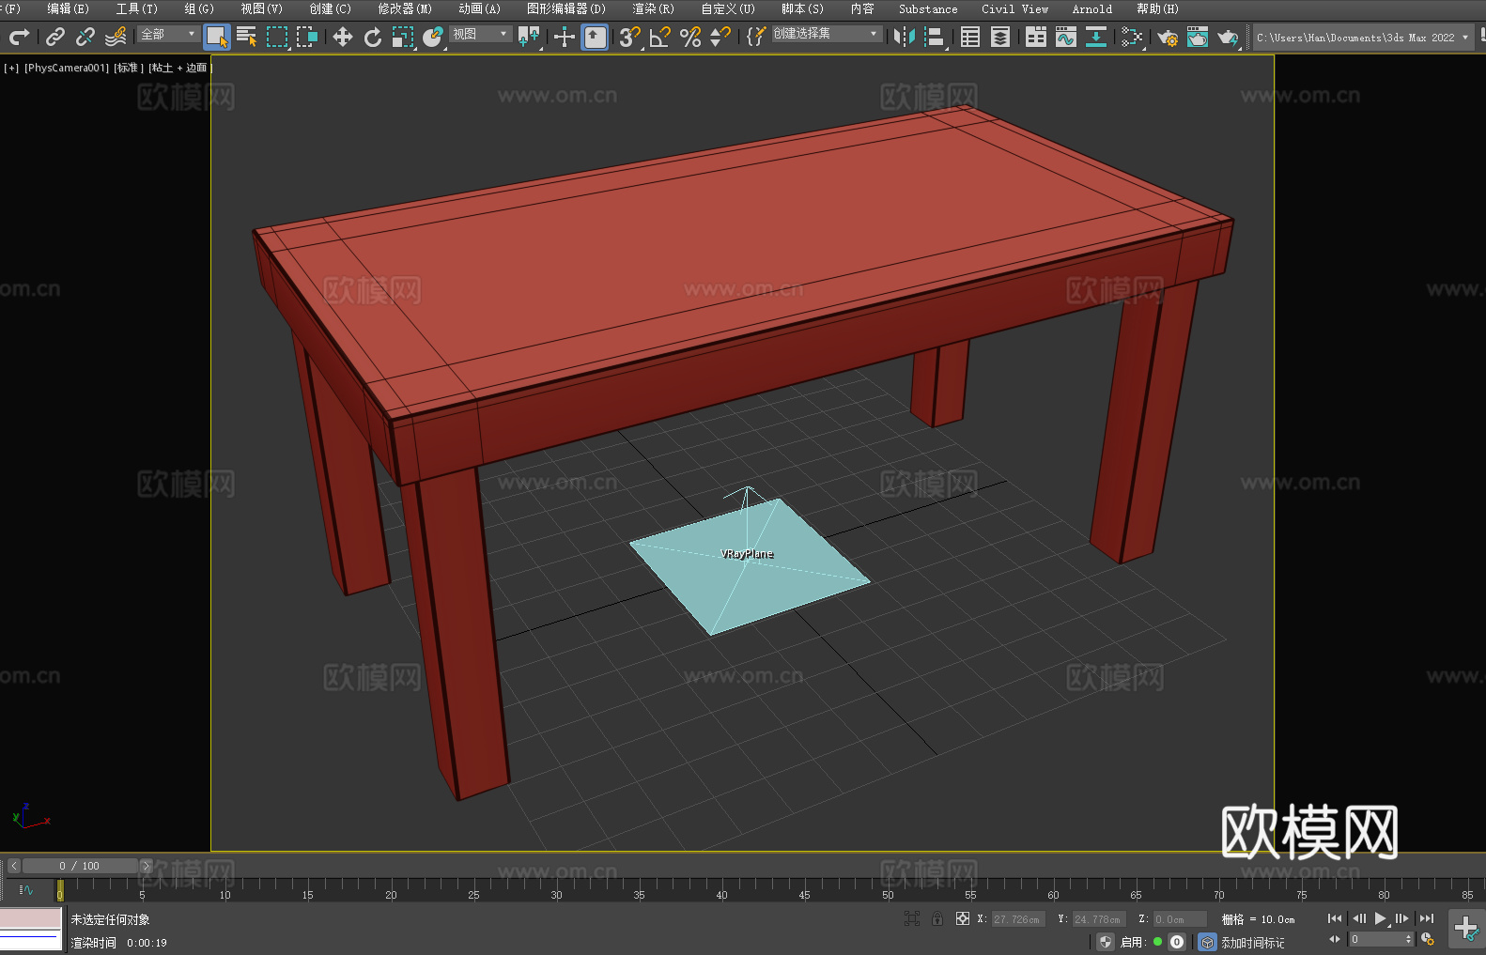Open the 工具(T) menu
This screenshot has height=955, width=1486.
(137, 8)
